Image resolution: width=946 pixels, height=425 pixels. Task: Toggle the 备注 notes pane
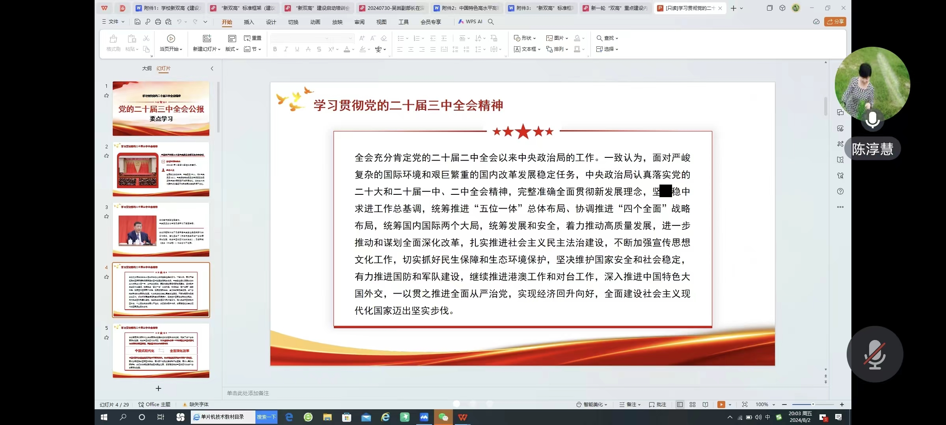tap(630, 405)
